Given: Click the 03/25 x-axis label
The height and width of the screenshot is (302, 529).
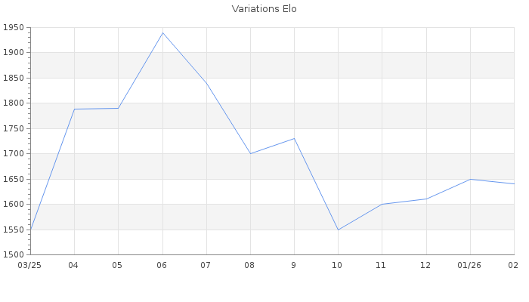Looking at the screenshot, I should [29, 265].
